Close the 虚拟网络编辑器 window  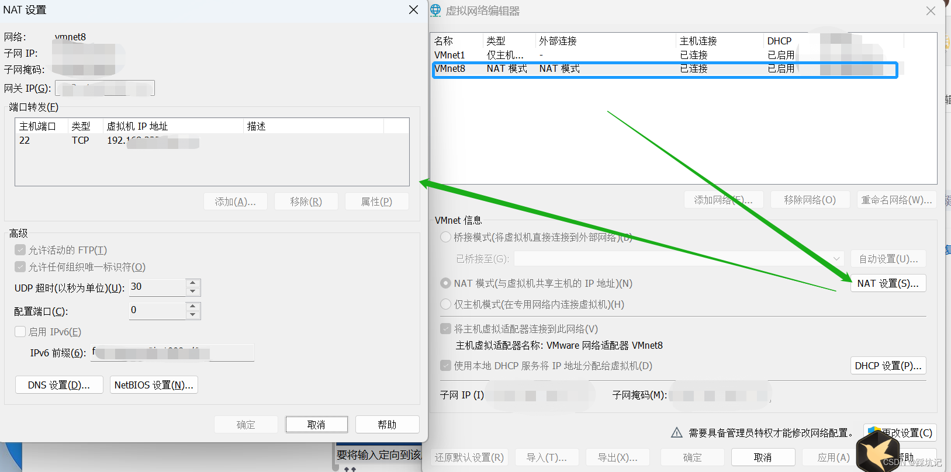931,11
